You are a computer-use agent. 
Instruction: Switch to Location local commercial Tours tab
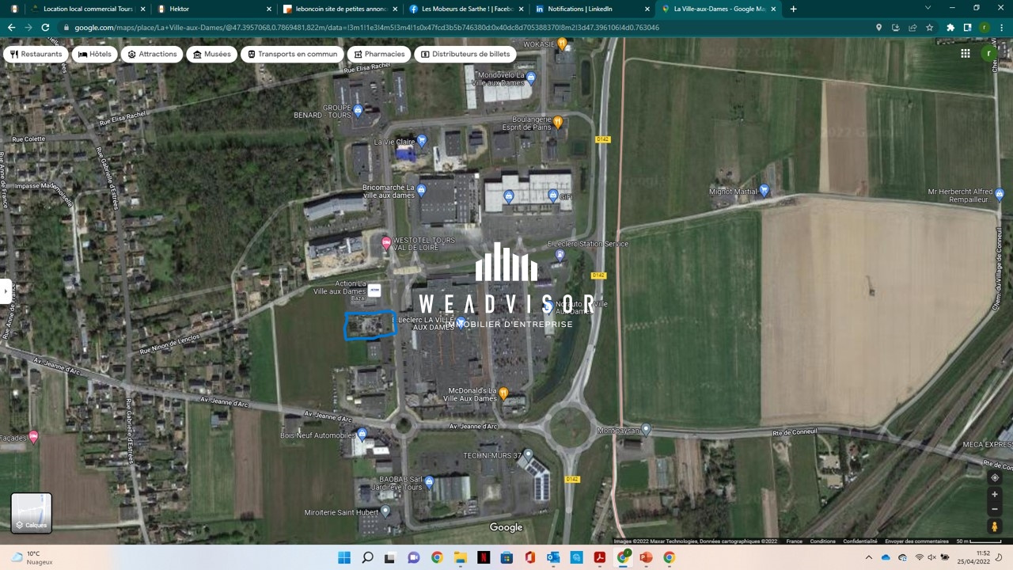(x=87, y=9)
